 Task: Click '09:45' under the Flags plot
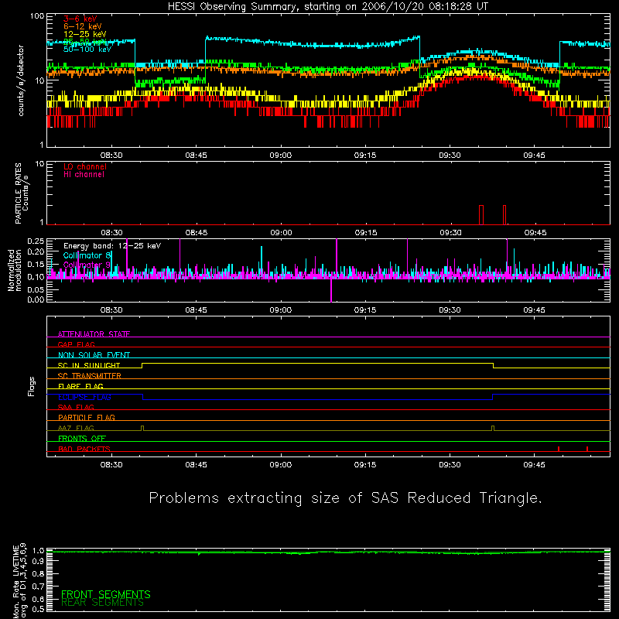point(534,465)
